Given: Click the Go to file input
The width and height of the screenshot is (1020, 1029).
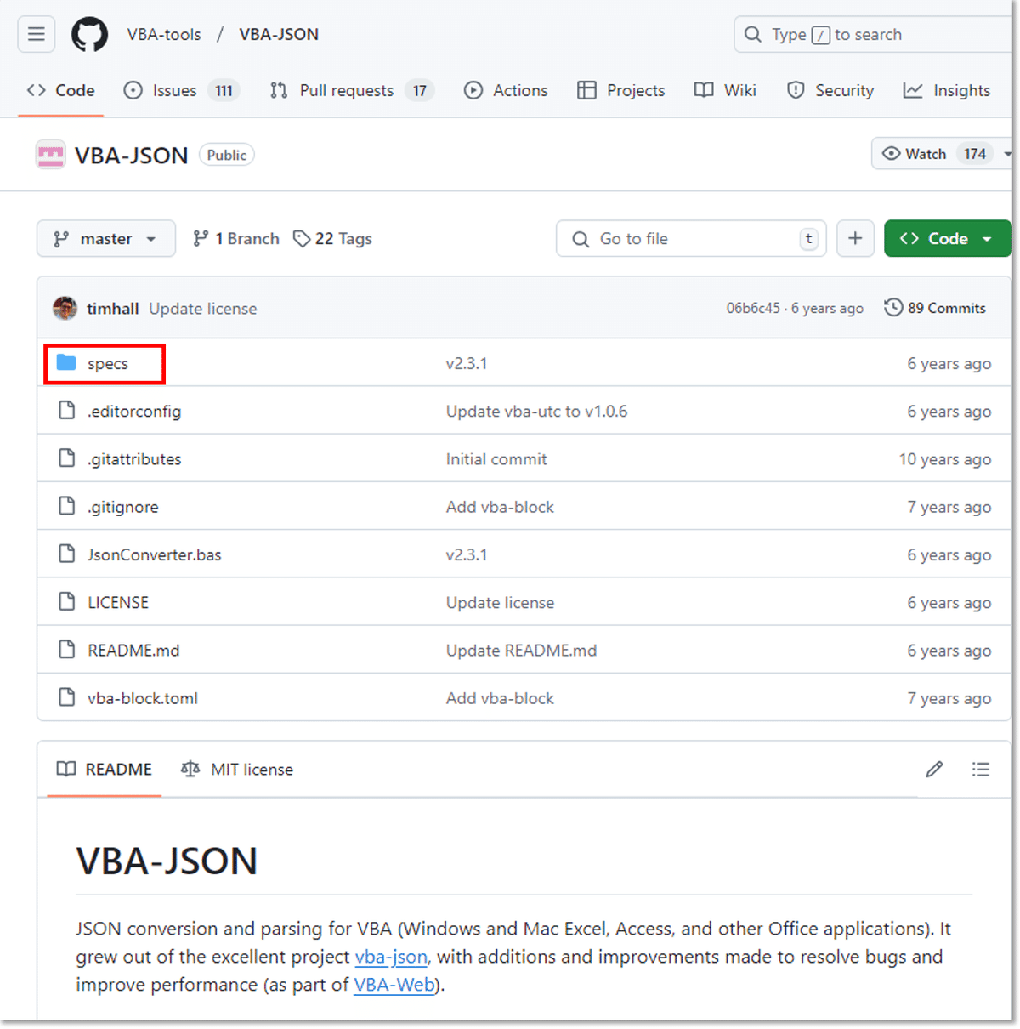Looking at the screenshot, I should click(x=690, y=239).
